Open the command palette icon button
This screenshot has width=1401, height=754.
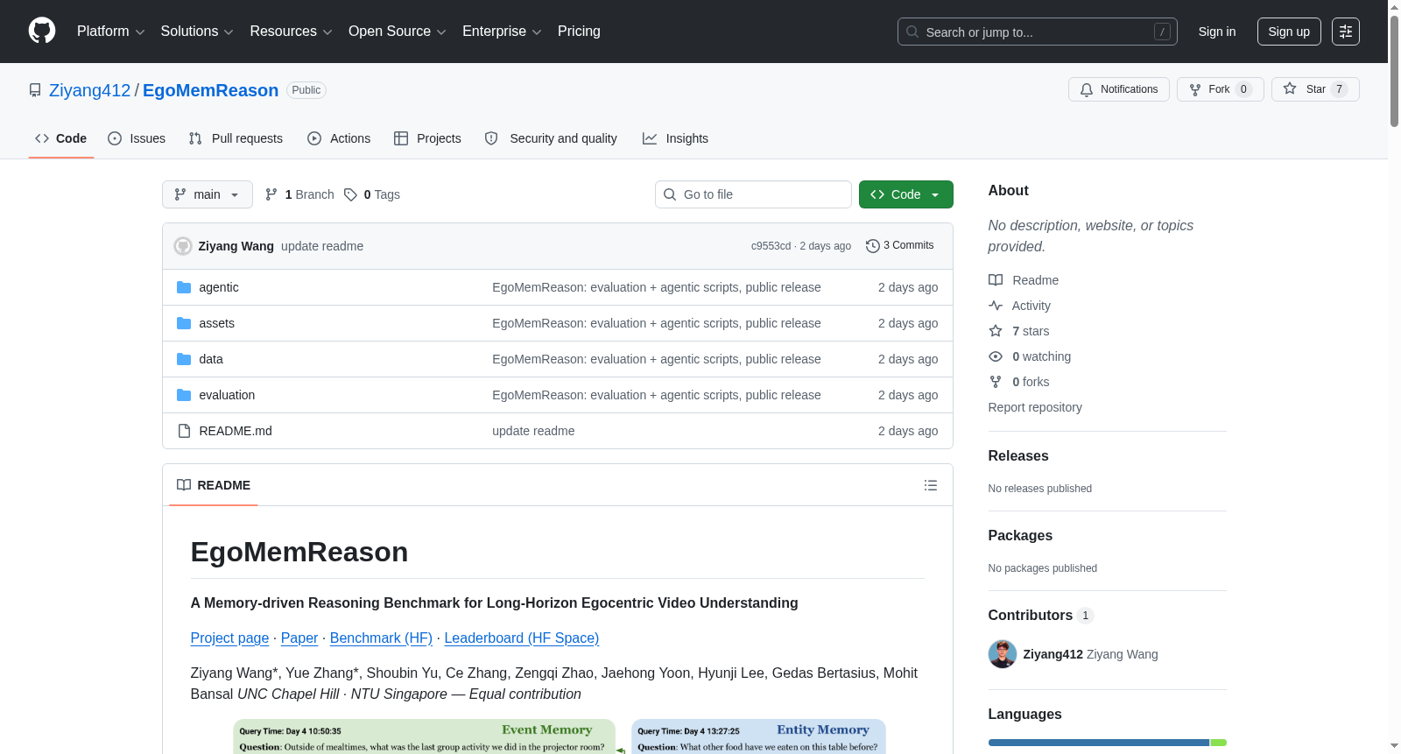click(x=1345, y=32)
